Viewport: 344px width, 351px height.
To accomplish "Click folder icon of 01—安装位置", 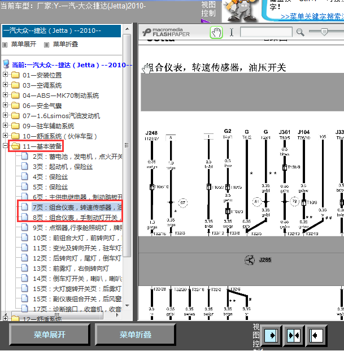I will (15, 75).
